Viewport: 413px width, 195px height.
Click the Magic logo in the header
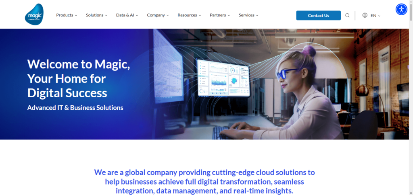[x=34, y=14]
